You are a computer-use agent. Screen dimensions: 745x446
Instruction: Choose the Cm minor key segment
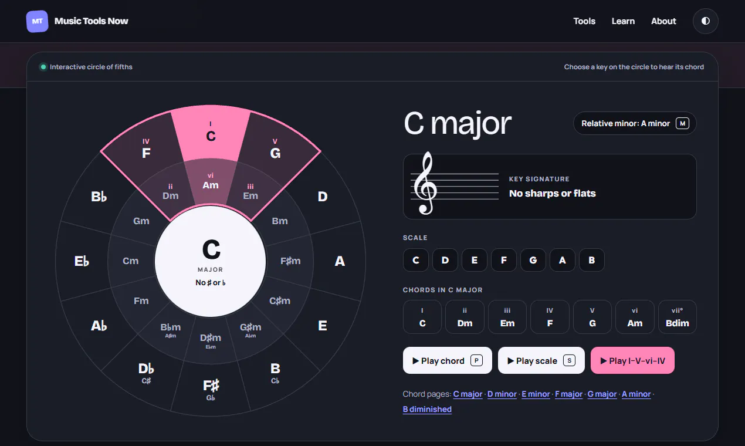pos(131,261)
